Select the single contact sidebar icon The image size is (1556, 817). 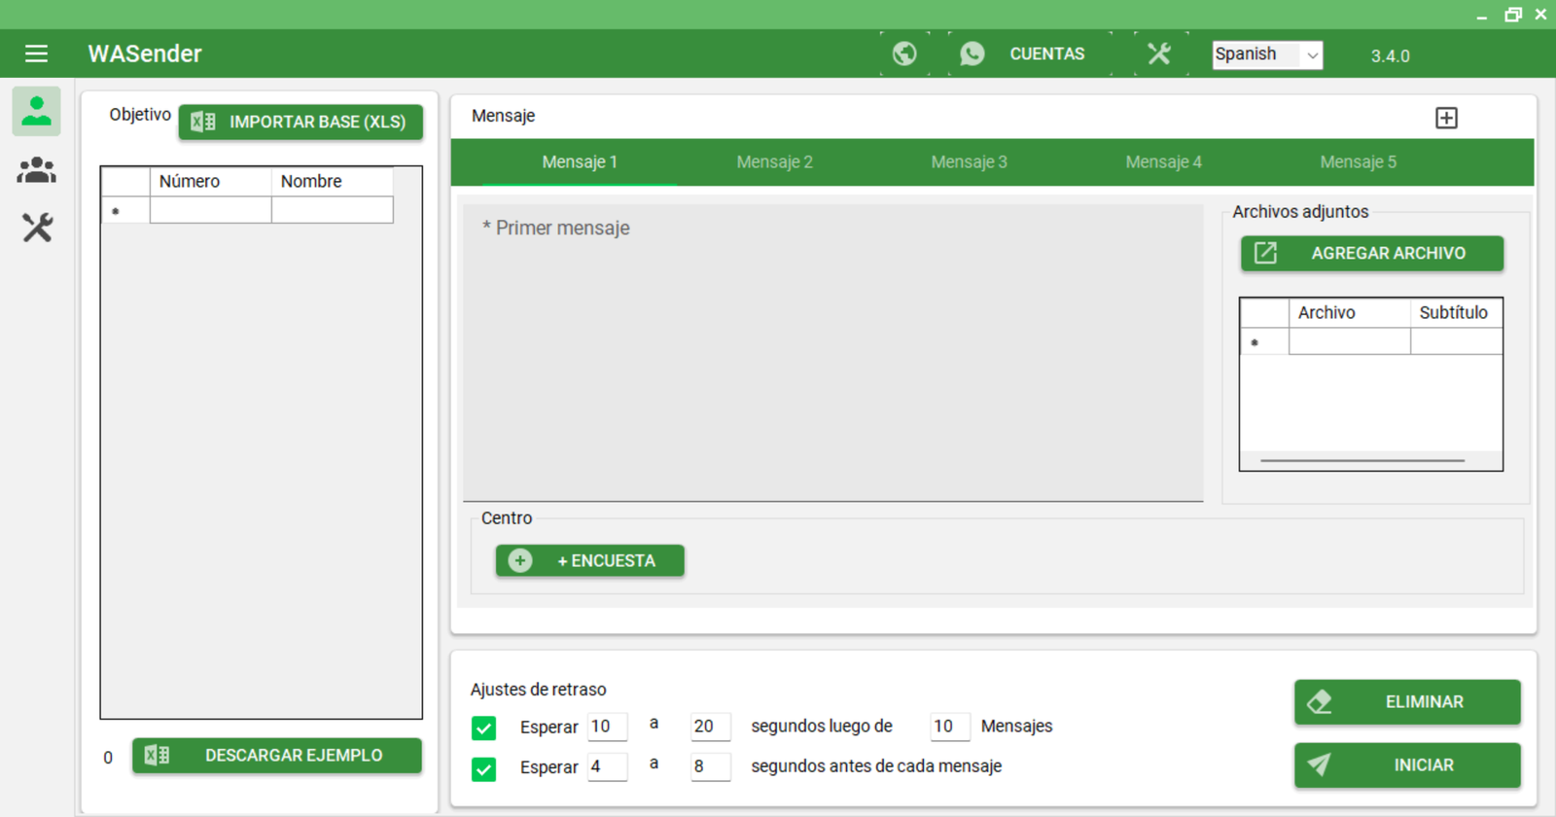pyautogui.click(x=37, y=111)
